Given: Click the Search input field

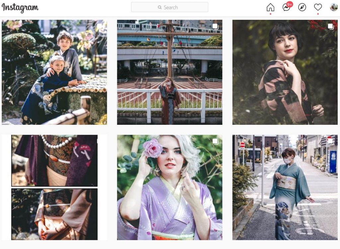Looking at the screenshot, I should point(170,7).
